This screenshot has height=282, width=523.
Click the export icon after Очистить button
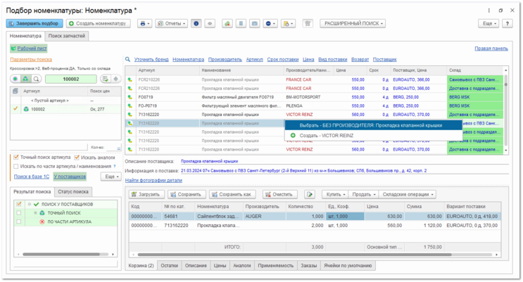coord(310,194)
